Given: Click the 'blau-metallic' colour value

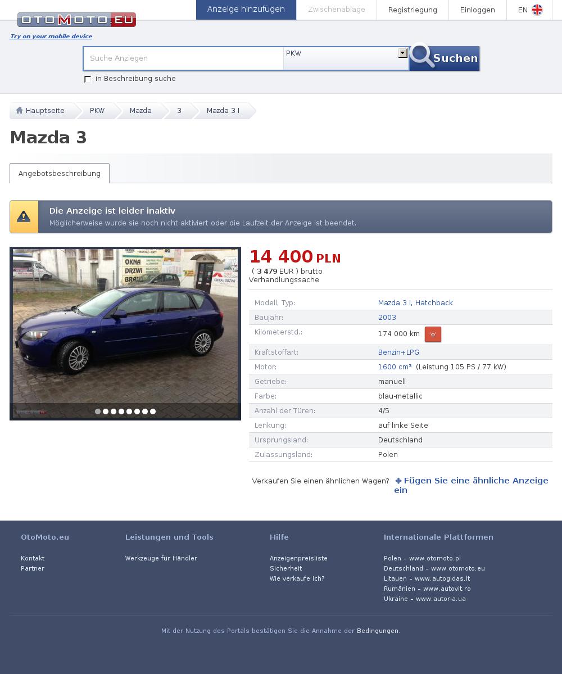Looking at the screenshot, I should [400, 396].
